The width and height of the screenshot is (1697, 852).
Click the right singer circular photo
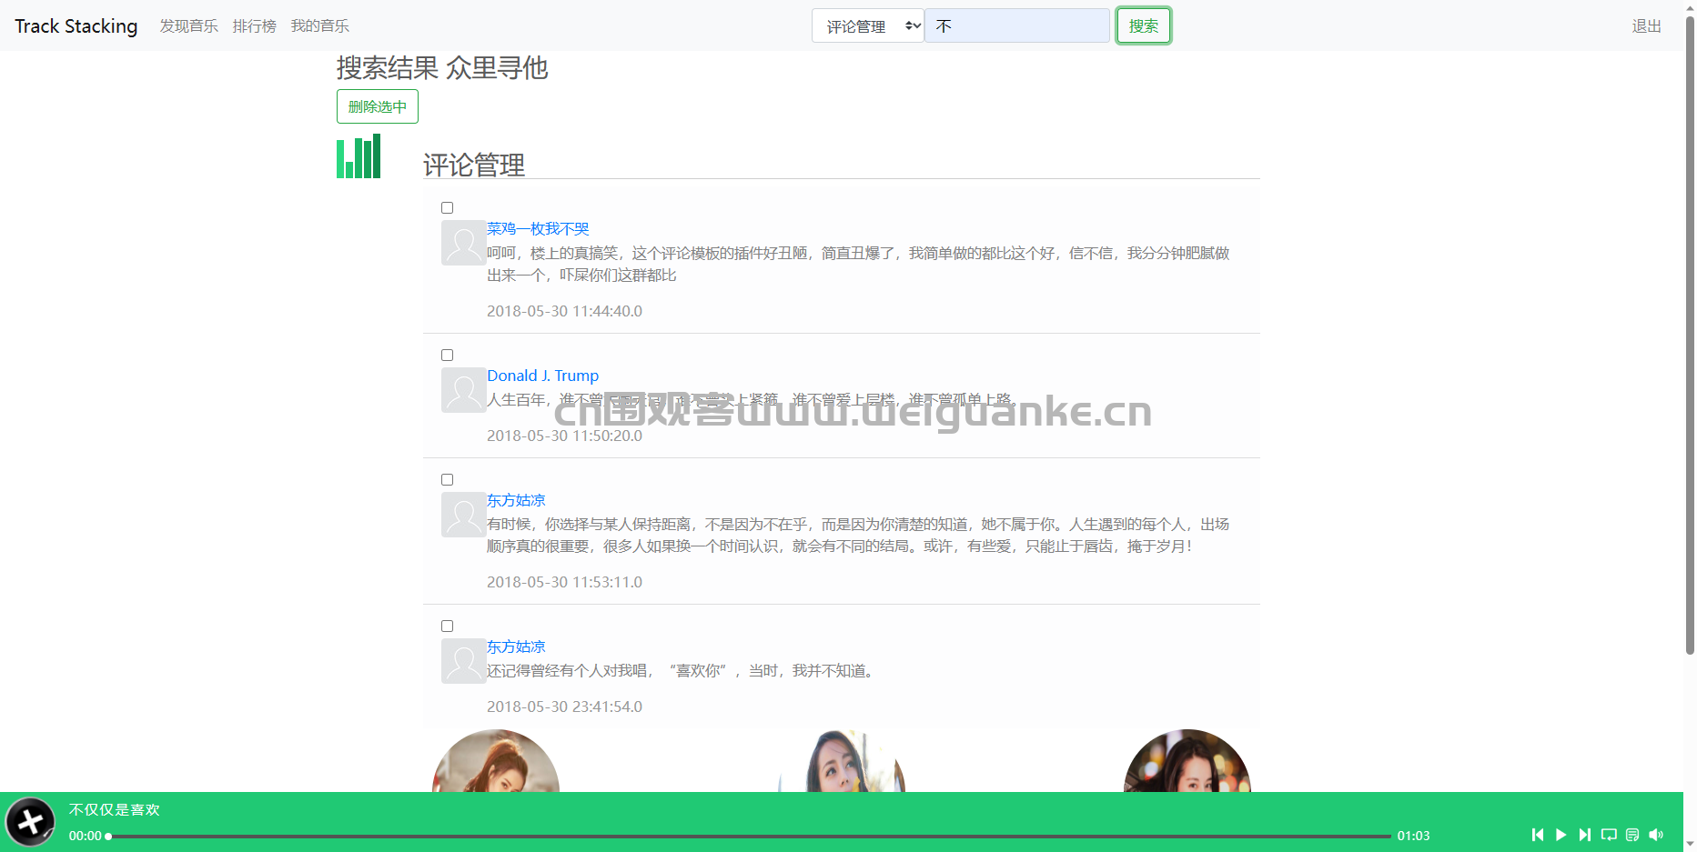click(x=1187, y=761)
